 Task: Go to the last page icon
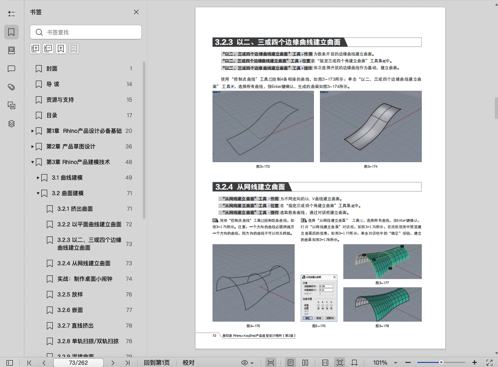point(127,362)
